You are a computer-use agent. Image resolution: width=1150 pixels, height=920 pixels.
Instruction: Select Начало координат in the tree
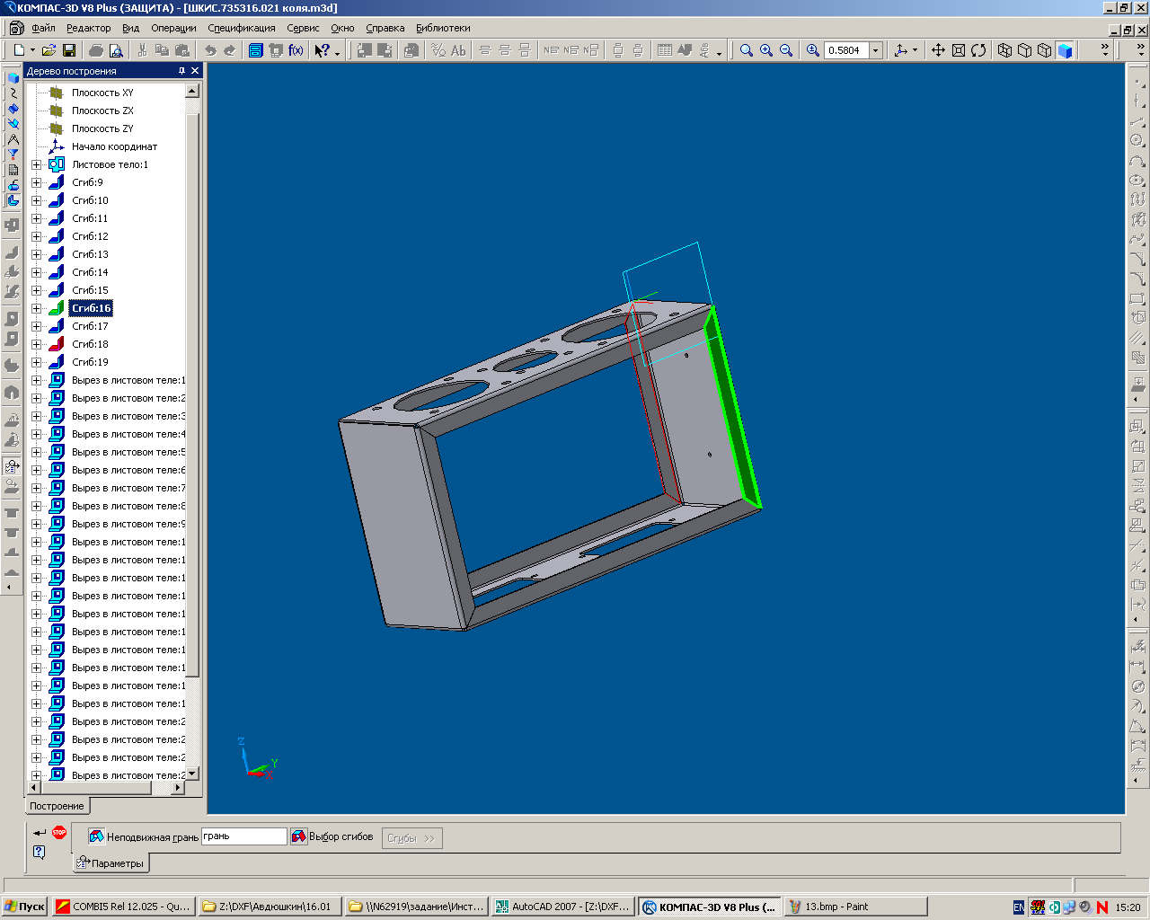tap(114, 146)
